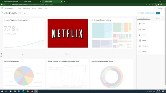Viewport: 166px width, 93px height.
Task: Favorite the dashboard with the star icon
Action: click(25, 13)
